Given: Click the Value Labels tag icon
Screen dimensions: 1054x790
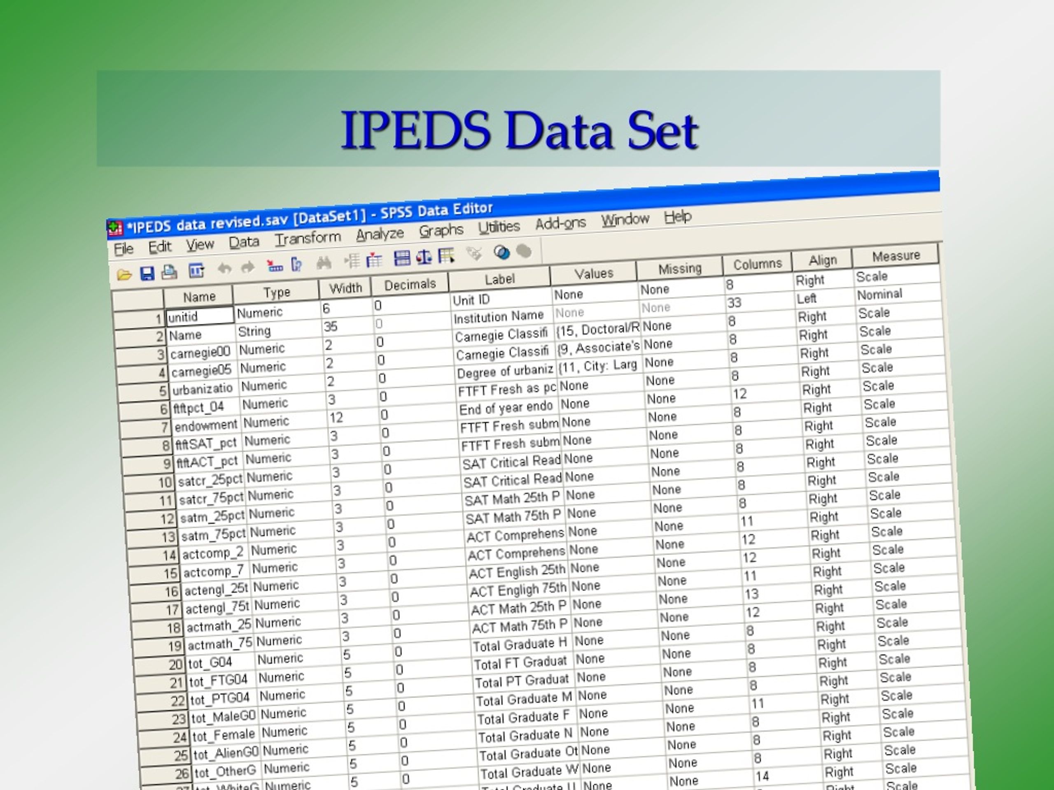Looking at the screenshot, I should 475,254.
